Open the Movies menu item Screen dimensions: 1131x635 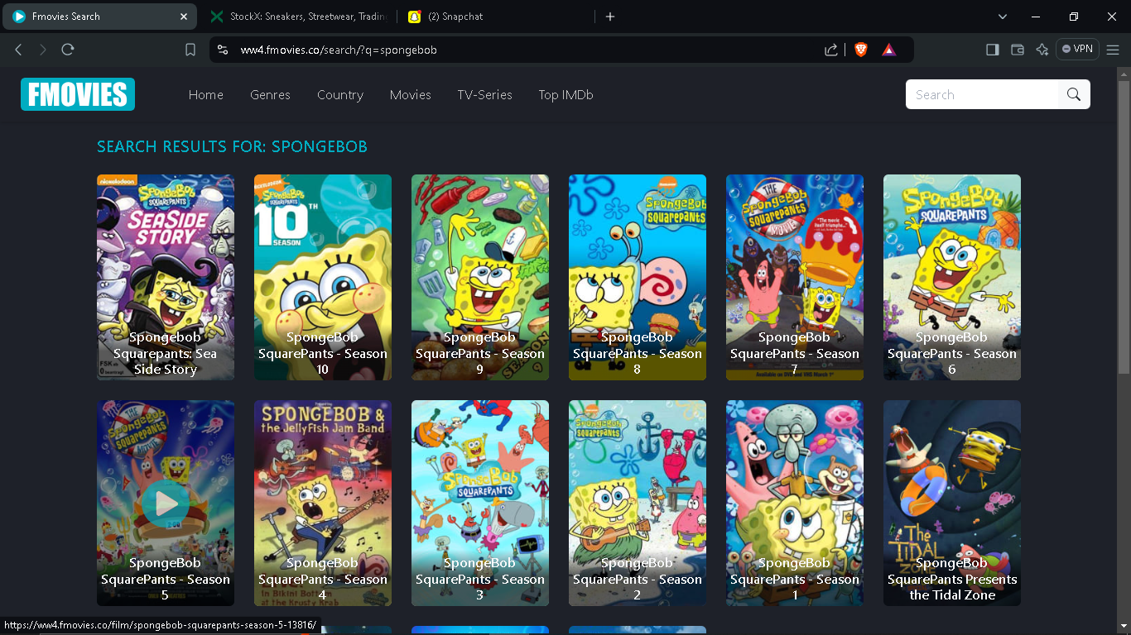tap(411, 95)
